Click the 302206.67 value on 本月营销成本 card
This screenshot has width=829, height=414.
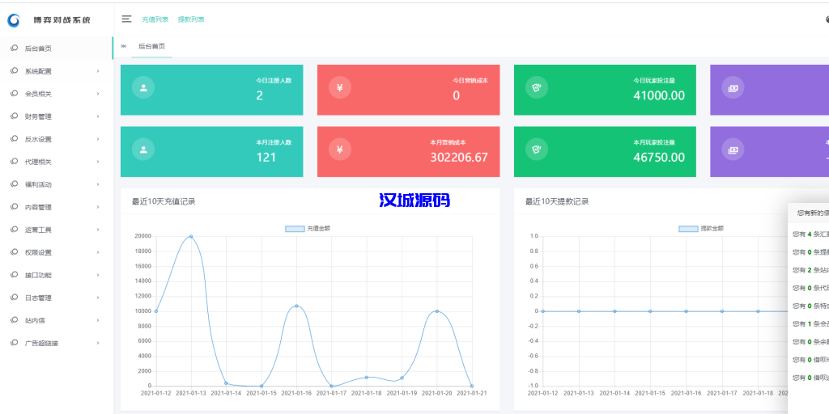[459, 158]
